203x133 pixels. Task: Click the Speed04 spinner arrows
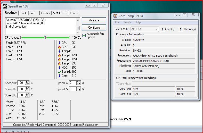pyautogui.click(x=79, y=83)
